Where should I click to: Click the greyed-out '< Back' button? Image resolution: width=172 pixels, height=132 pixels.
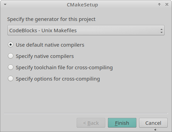click(91, 123)
